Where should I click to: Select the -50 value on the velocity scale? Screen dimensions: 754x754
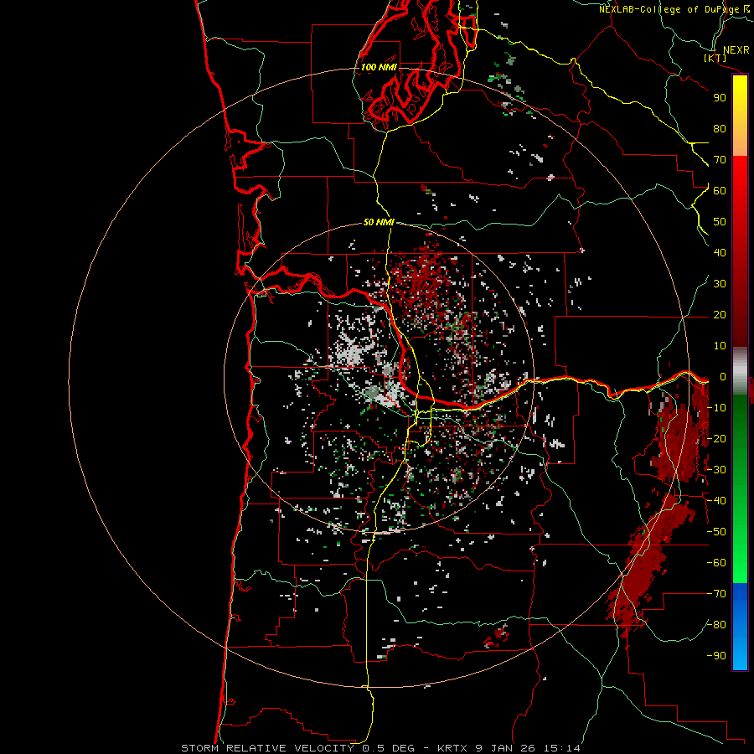(x=716, y=532)
